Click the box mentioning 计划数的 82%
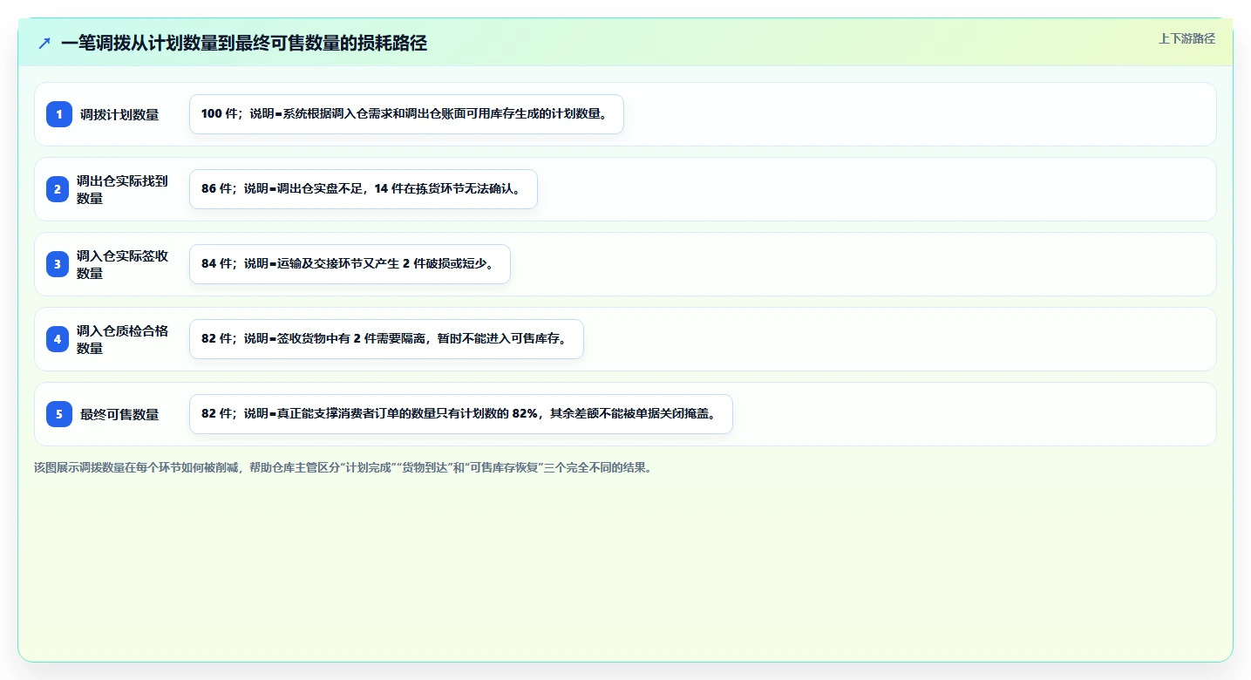Image resolution: width=1251 pixels, height=680 pixels. [x=461, y=414]
